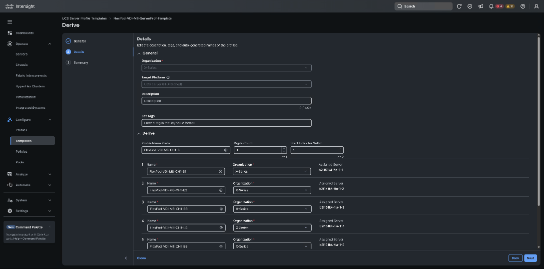Click the System section icon
Screen dimensions: 544x269
coord(9,200)
